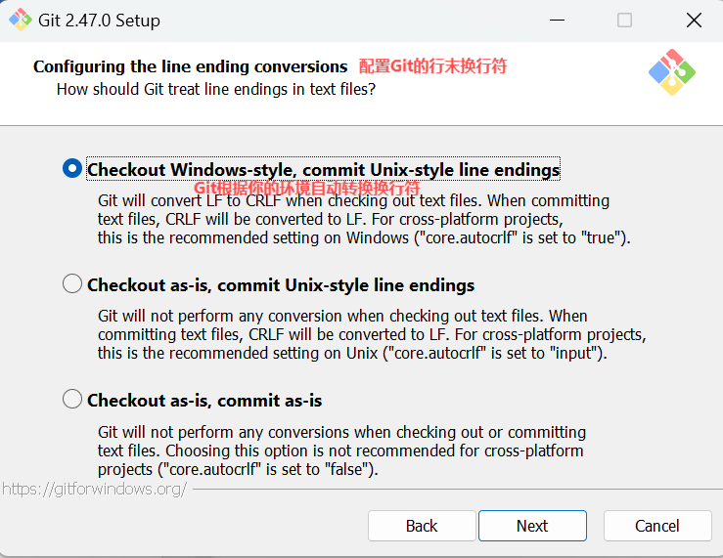Close the Git 2.47.0 Setup window
The image size is (723, 558).
tap(694, 21)
